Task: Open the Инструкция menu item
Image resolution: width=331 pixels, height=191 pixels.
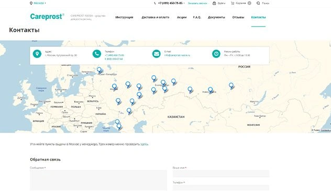Action: (x=124, y=17)
